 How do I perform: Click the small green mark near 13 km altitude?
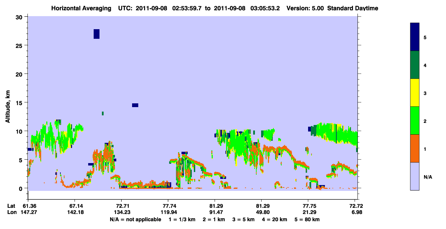[103, 113]
